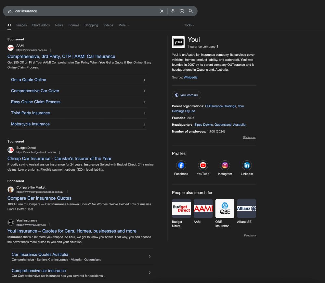Image resolution: width=325 pixels, height=283 pixels.
Task: Click the Youi logo in knowledge panel
Action: coord(178,42)
